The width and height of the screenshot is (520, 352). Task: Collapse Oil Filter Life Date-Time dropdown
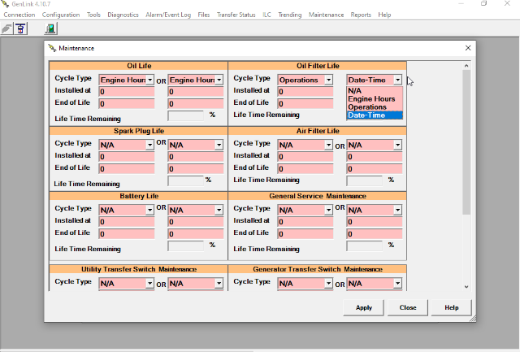pos(397,80)
